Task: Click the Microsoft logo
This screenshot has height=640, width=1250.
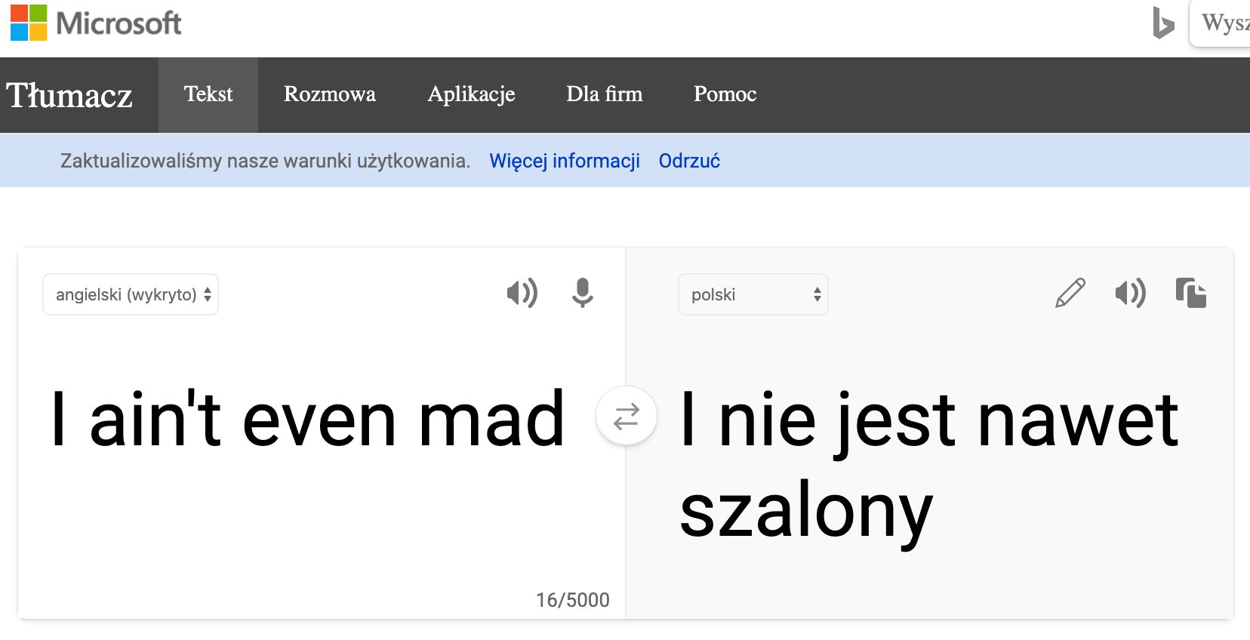Action: click(94, 23)
